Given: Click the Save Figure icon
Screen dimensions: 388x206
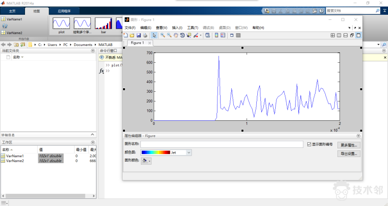Looking at the screenshot, I should coord(138,35).
